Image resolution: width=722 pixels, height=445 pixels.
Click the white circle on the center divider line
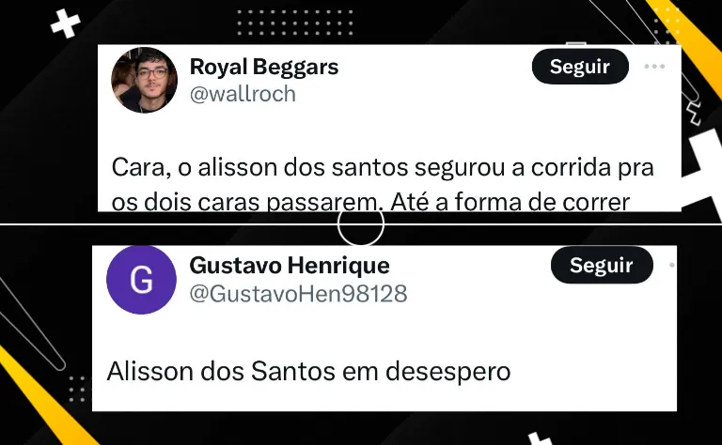click(x=361, y=224)
